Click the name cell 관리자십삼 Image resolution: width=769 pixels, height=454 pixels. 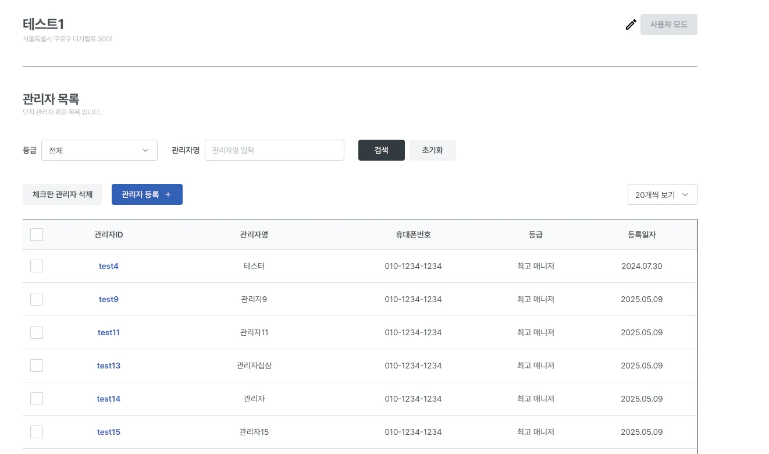coord(254,366)
